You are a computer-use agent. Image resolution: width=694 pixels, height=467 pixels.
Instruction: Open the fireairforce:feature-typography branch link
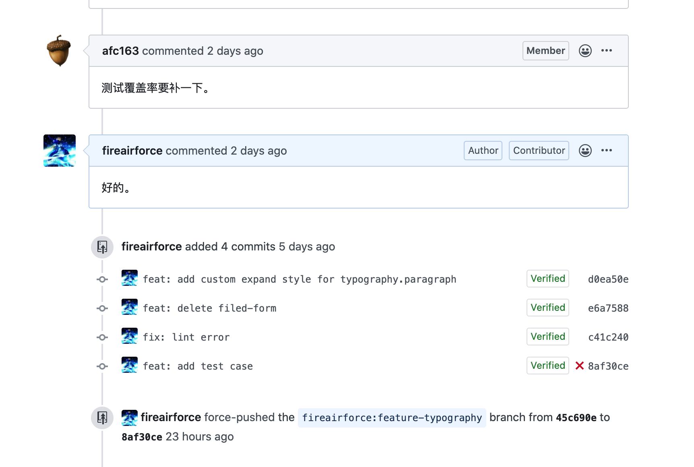[x=392, y=418]
